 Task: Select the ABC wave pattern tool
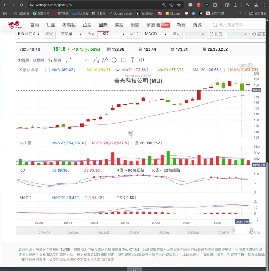pyautogui.click(x=96, y=60)
